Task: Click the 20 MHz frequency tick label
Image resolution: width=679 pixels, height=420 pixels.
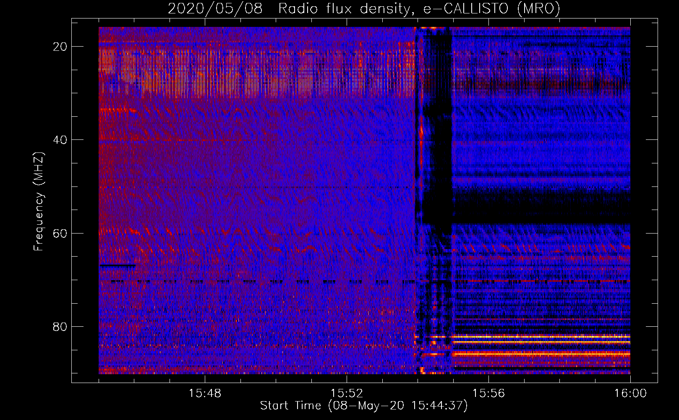Action: click(60, 47)
